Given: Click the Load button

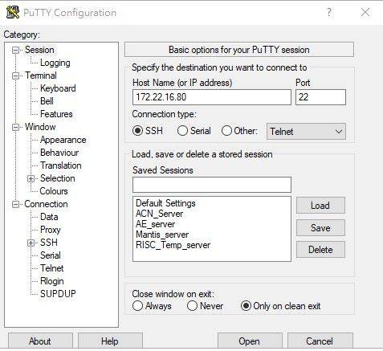Looking at the screenshot, I should coord(320,206).
